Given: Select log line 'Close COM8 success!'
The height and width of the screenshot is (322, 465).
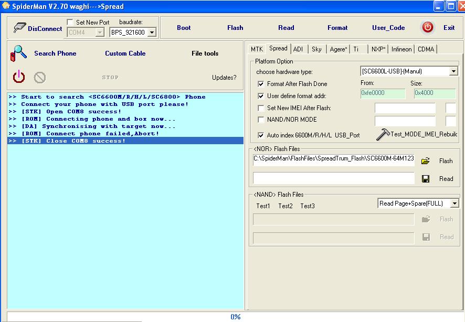Looking at the screenshot, I should (125, 141).
